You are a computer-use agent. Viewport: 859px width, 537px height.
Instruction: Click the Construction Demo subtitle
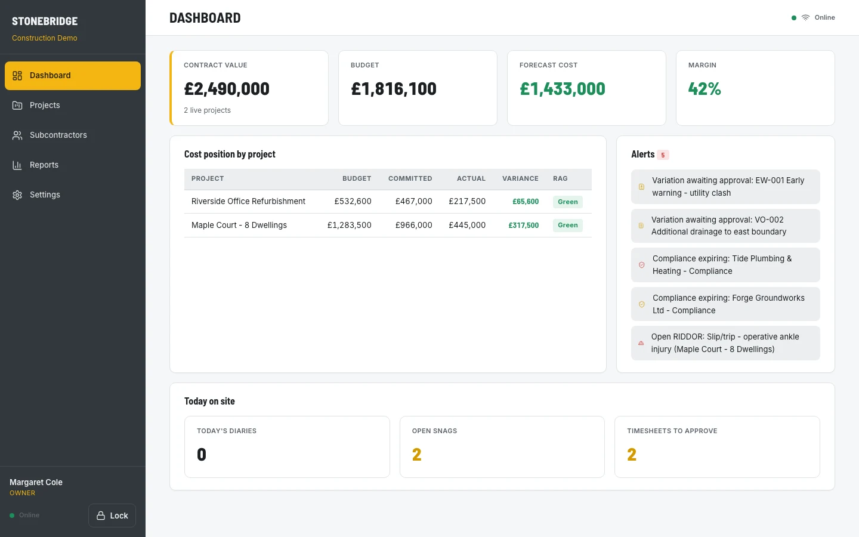click(45, 38)
